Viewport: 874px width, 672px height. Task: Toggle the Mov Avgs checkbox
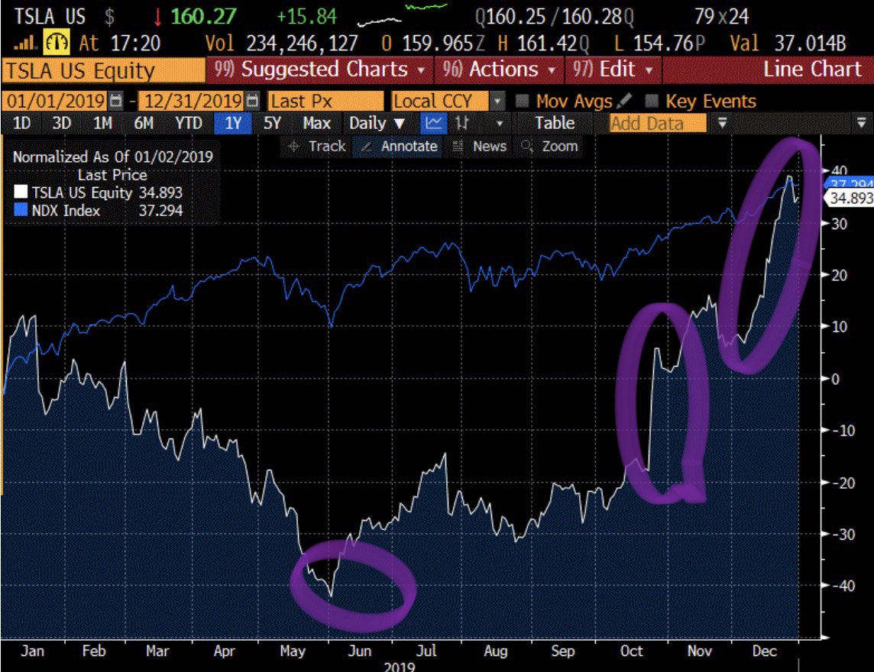pyautogui.click(x=523, y=101)
